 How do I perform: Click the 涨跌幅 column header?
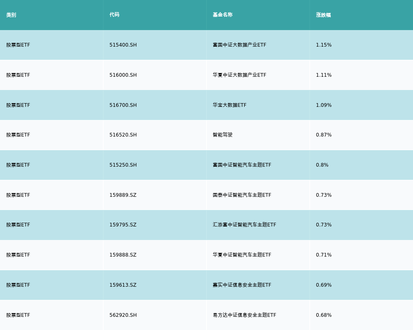323,15
